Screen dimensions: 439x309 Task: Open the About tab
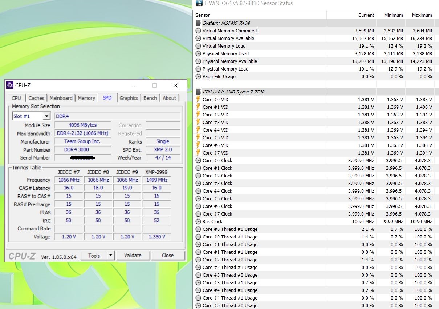(170, 98)
